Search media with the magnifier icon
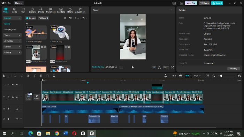Viewport: 244px width, 137px height. click(65, 18)
